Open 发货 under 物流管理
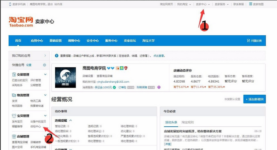This screenshot has width=277, height=150. pos(15,101)
